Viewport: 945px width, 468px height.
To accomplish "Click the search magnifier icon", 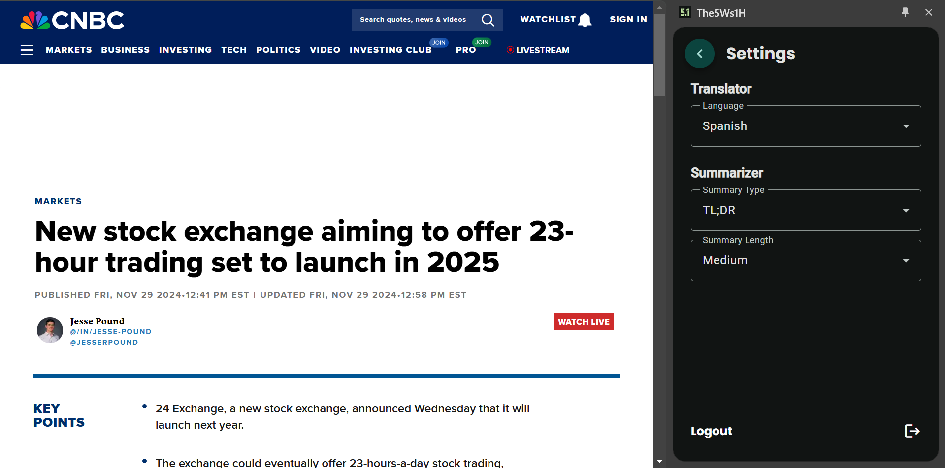I will tap(488, 20).
